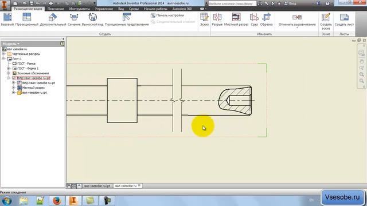Select the Сечение section view tool
Image resolution: width=367 pixels, height=206 pixels.
(74, 19)
